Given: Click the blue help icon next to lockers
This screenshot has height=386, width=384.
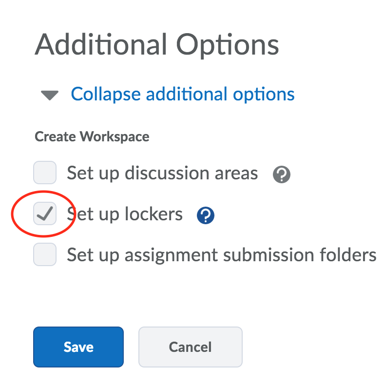Looking at the screenshot, I should tap(206, 215).
